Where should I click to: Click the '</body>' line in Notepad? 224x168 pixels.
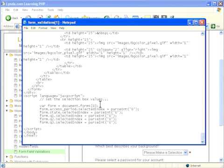(30, 133)
